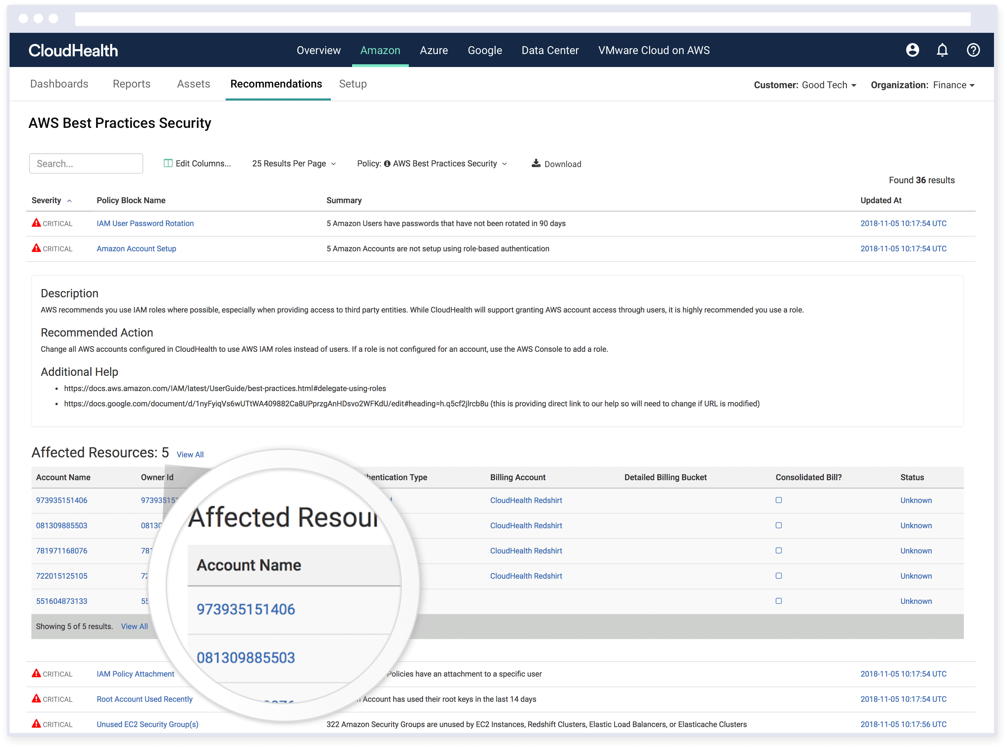Image resolution: width=1007 pixels, height=748 pixels.
Task: Open account 722015125105 link
Action: (62, 576)
